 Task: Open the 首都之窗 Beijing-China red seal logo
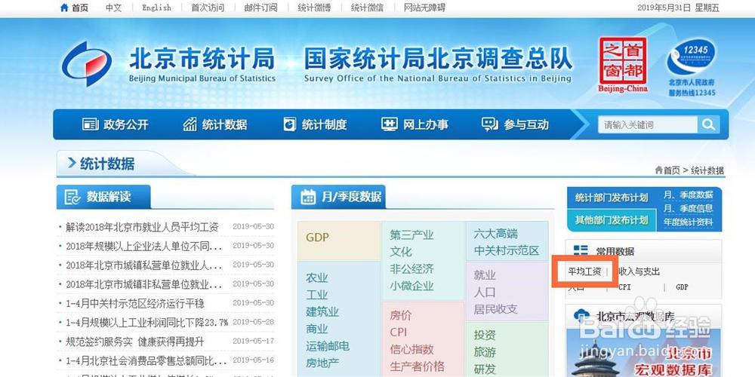(623, 64)
